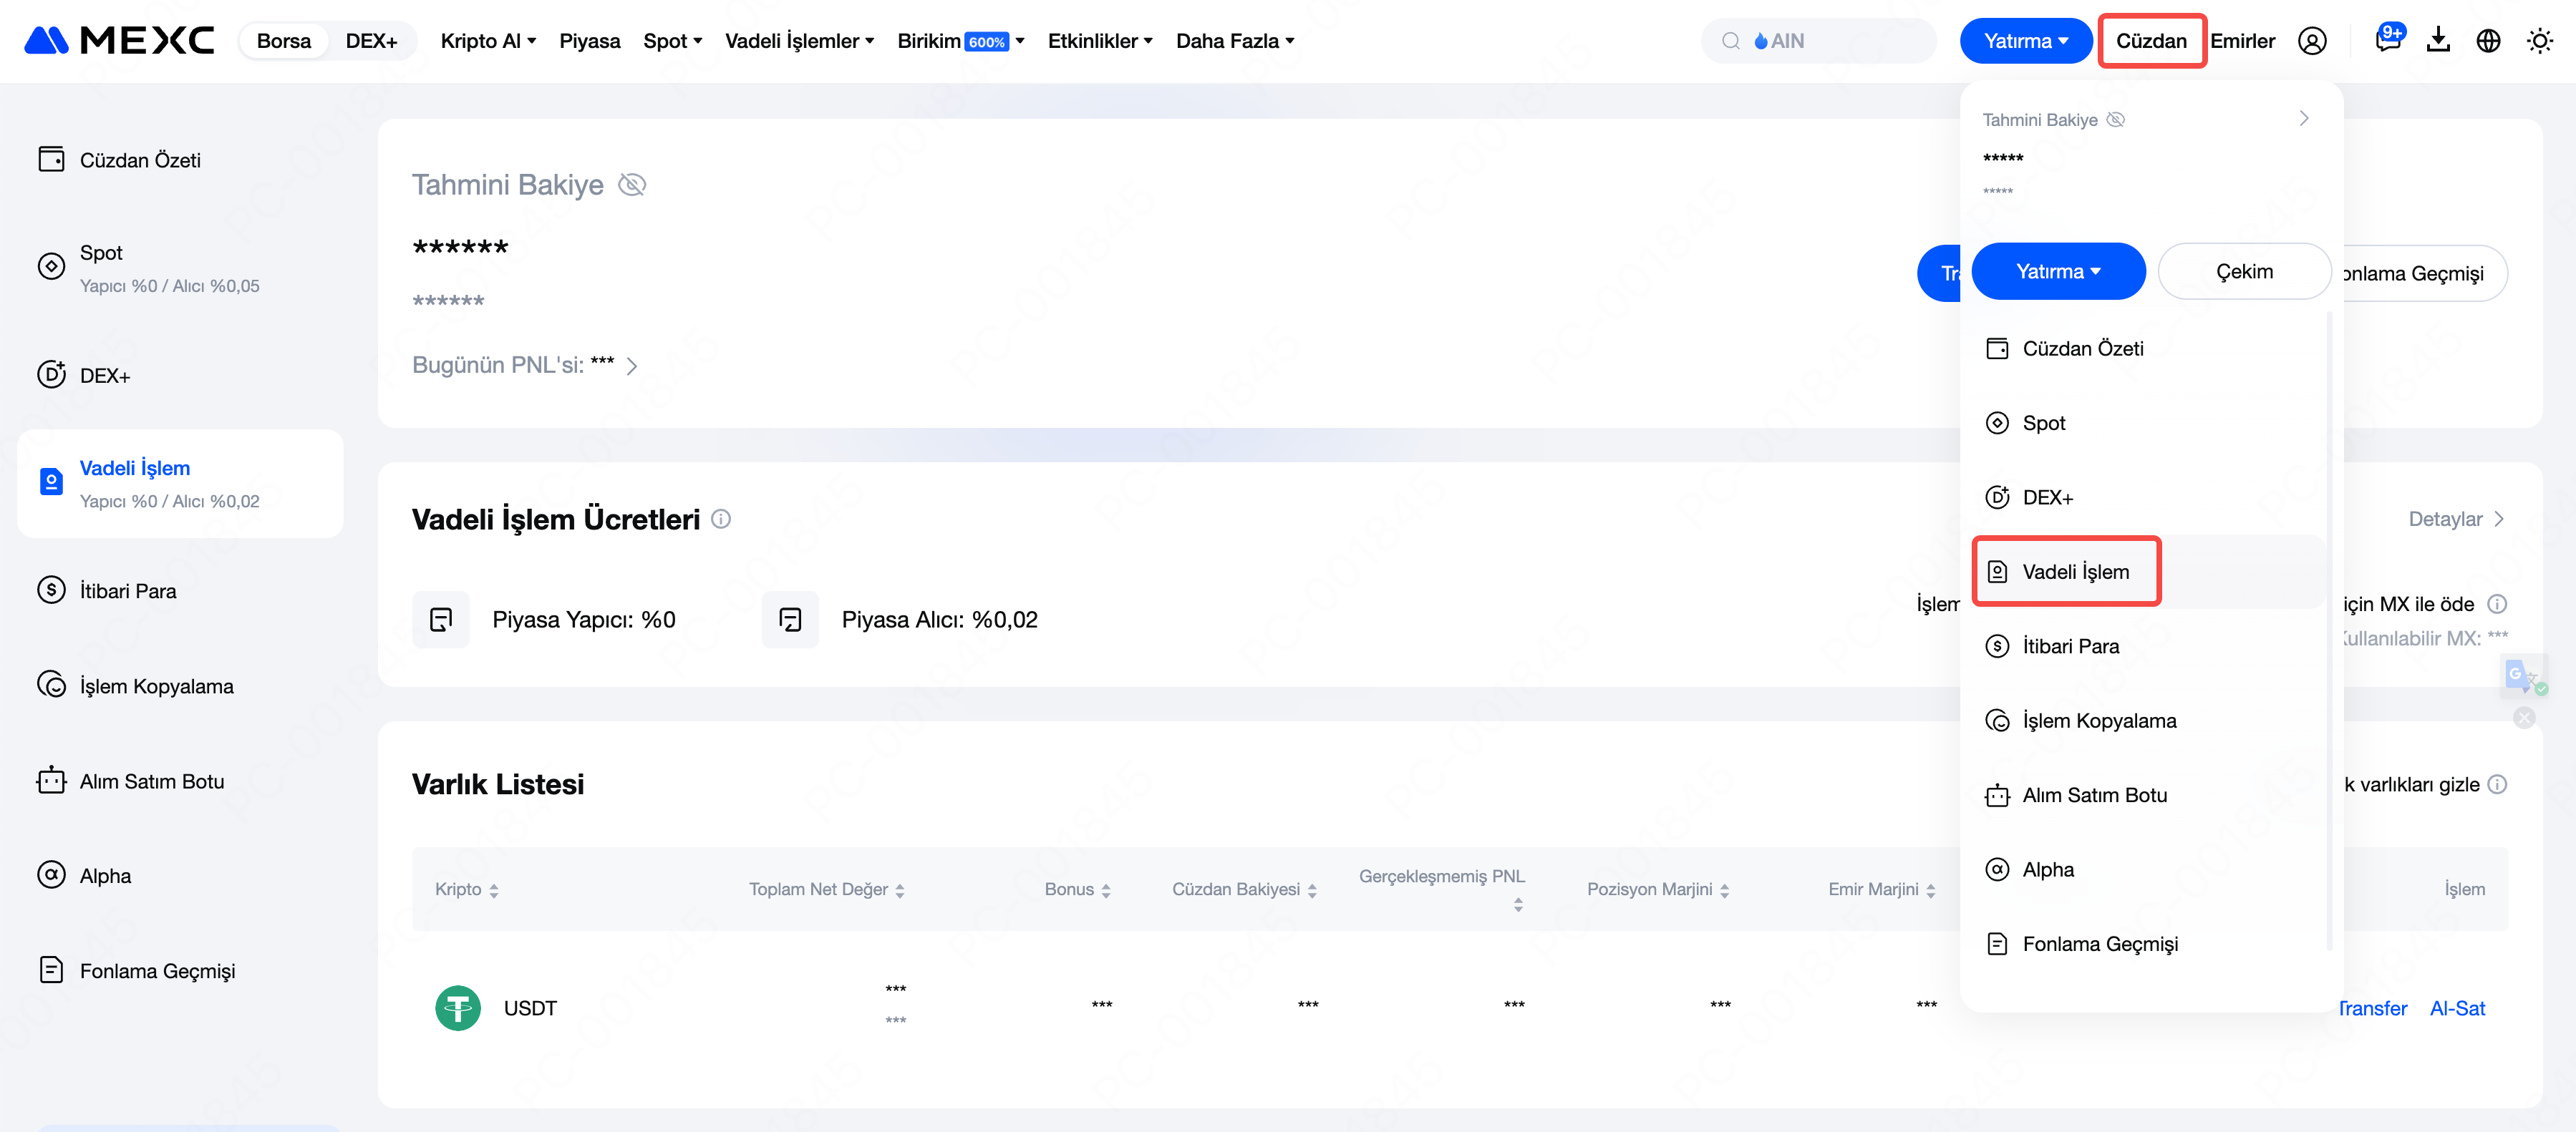2576x1132 pixels.
Task: Expand the Daha Fazla menu
Action: point(1235,41)
